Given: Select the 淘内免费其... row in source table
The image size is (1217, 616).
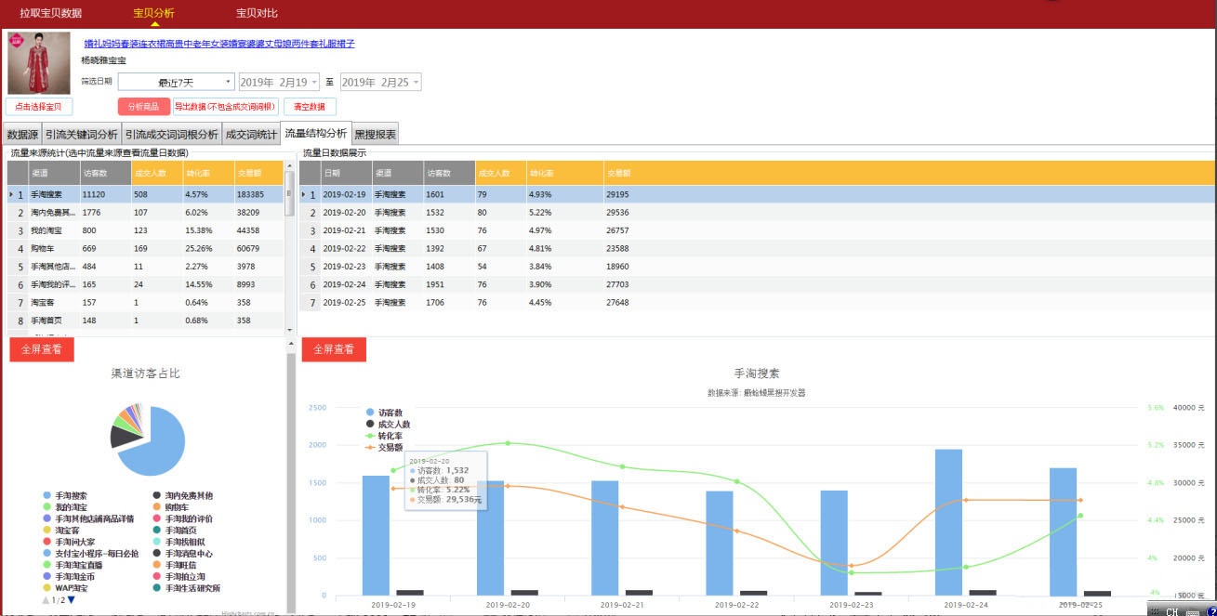Looking at the screenshot, I should point(146,212).
